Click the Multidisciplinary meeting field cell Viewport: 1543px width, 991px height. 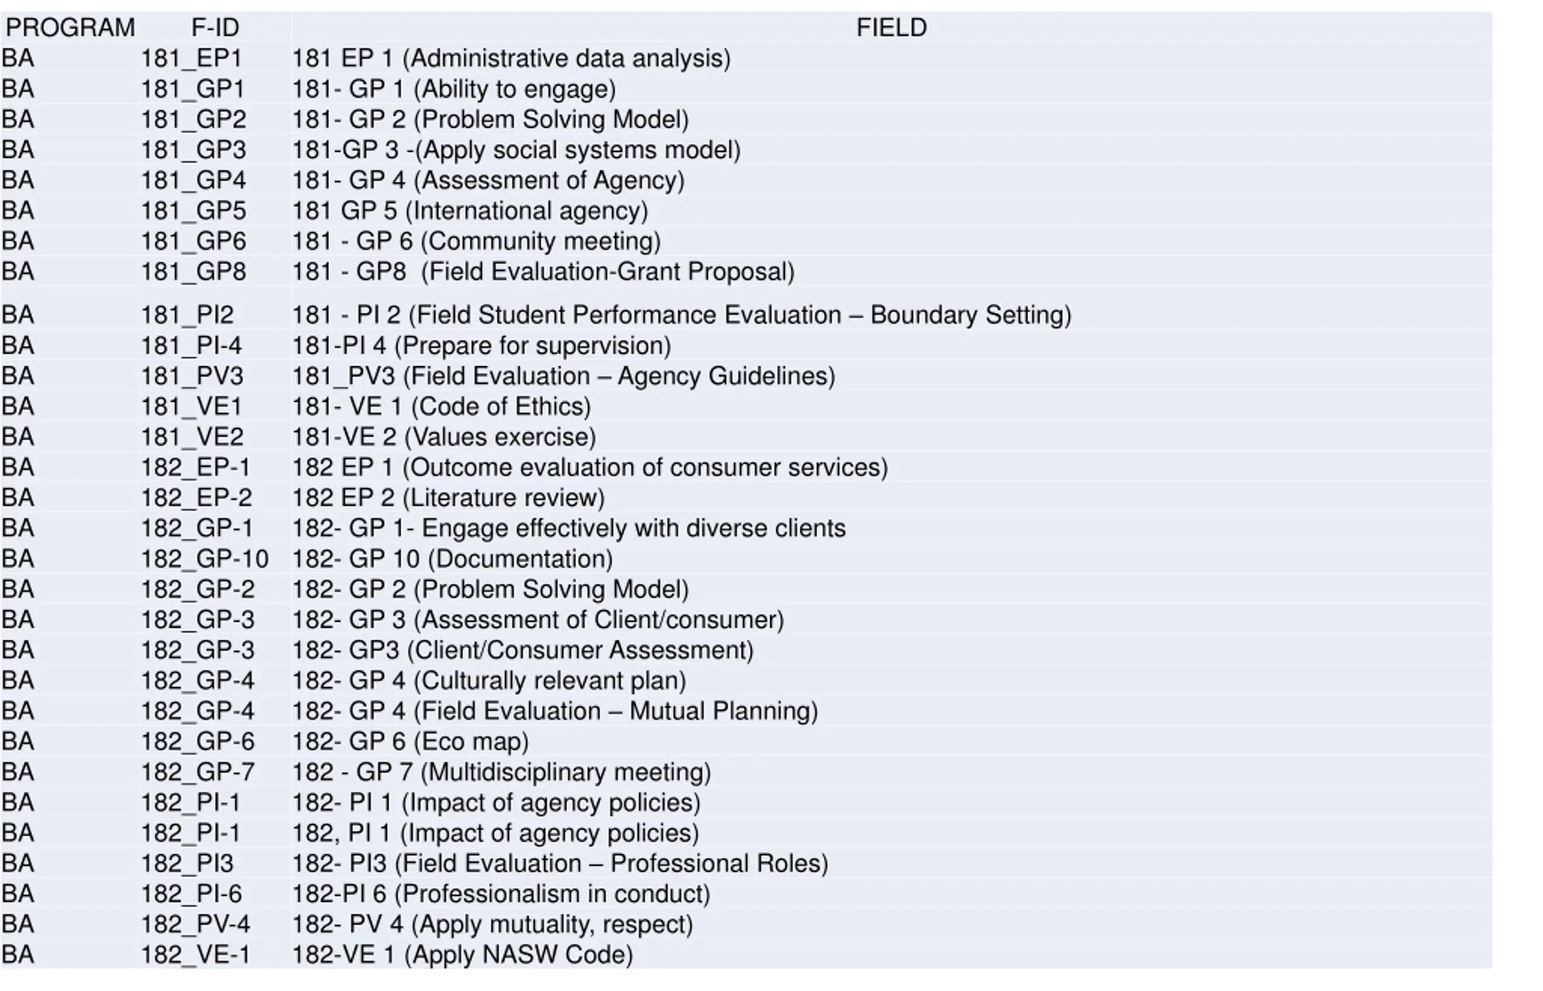502,772
